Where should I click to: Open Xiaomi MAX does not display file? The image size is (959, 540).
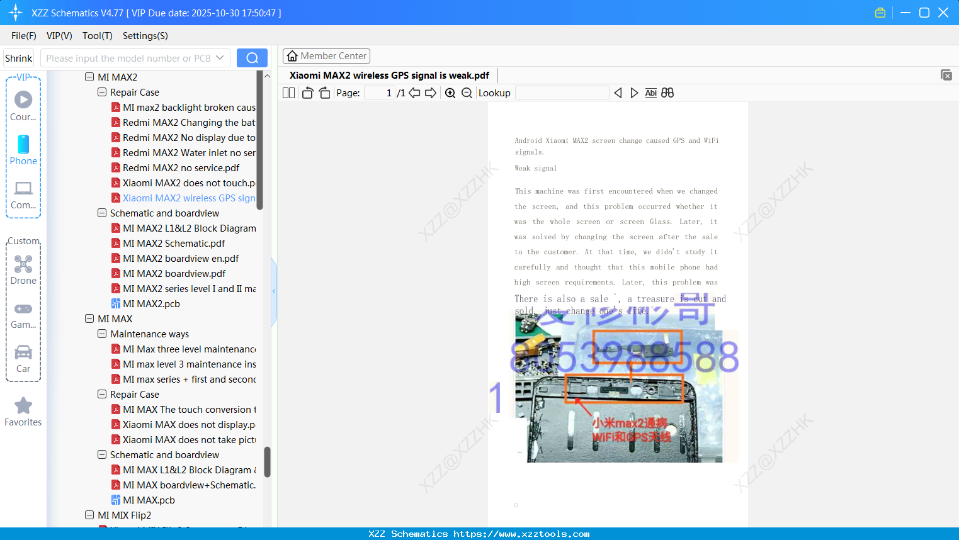tap(183, 425)
